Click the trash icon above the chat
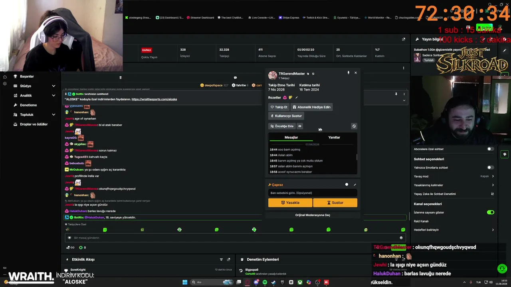 [121, 78]
